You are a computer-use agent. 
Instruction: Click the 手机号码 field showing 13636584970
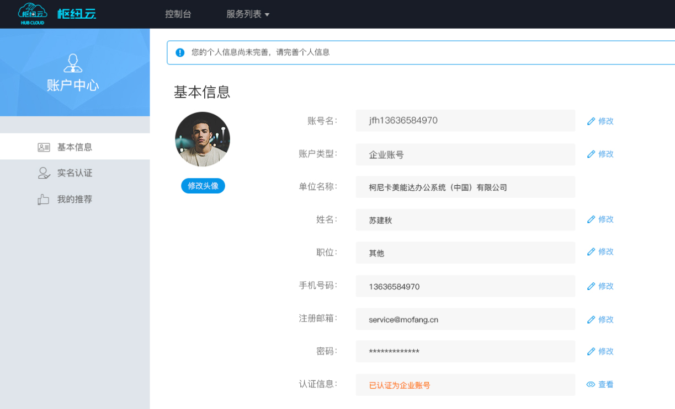click(x=465, y=287)
